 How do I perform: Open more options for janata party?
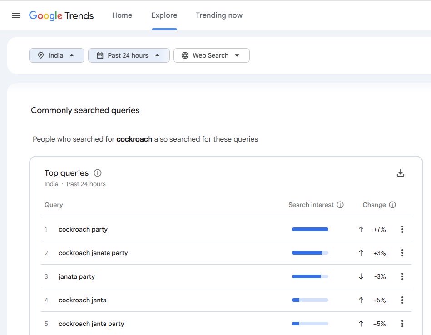tap(402, 276)
